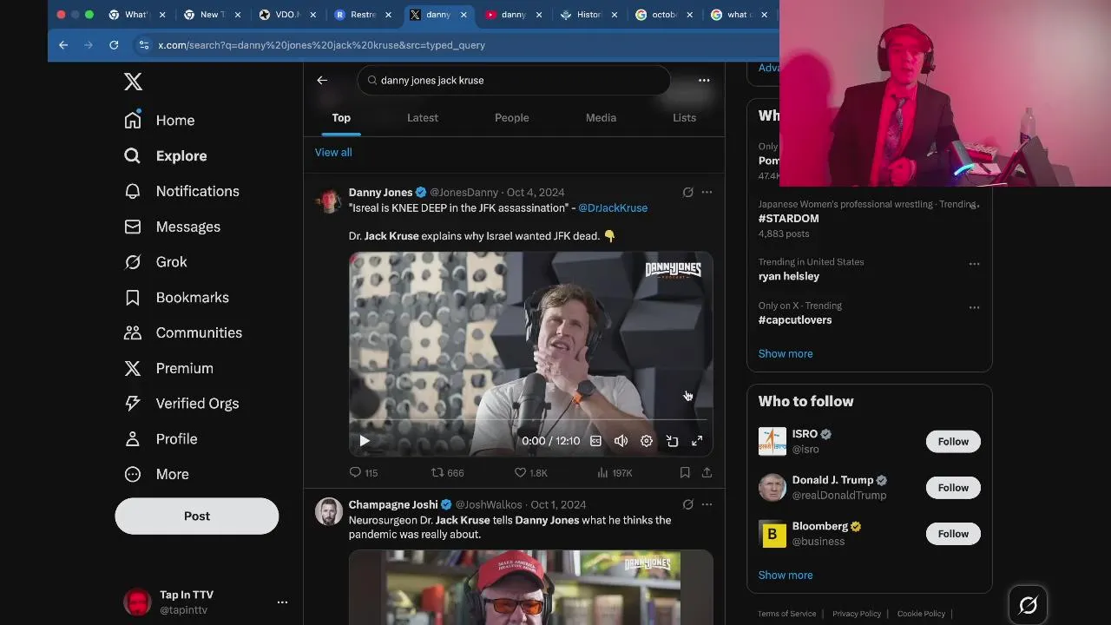Open the video settings gear
This screenshot has height=625, width=1111.
coord(647,441)
